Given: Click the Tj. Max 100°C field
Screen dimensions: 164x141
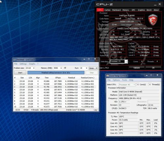Looking at the screenshot, I should pos(128,116).
